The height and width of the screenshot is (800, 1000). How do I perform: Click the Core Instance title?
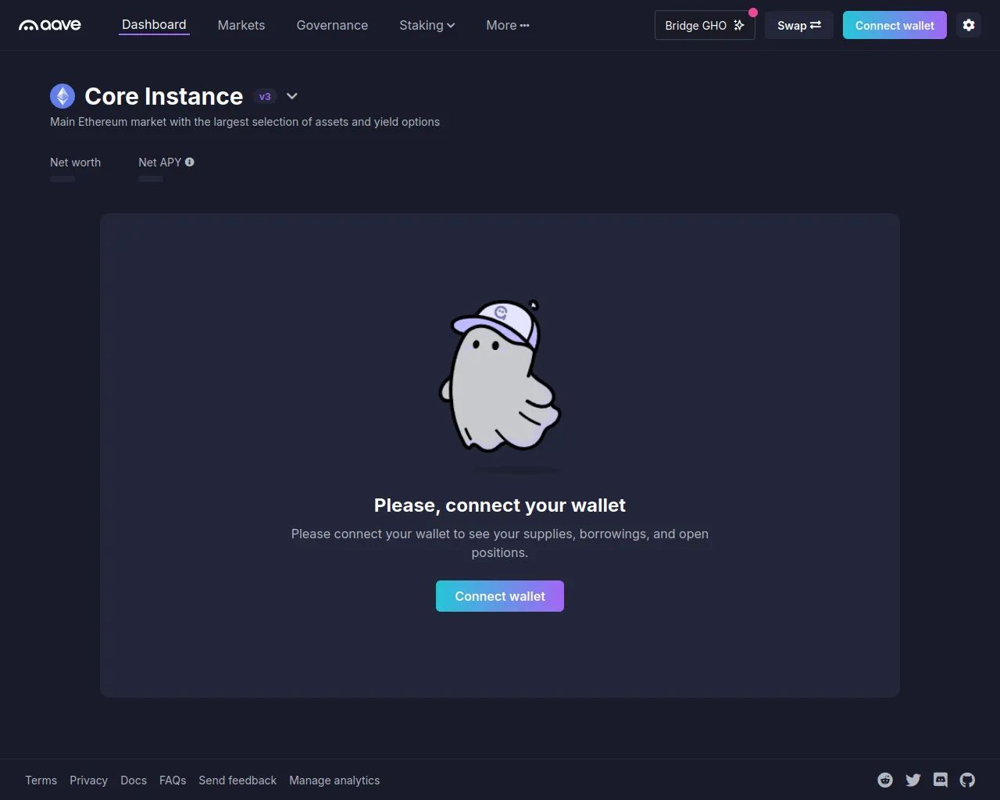coord(164,96)
